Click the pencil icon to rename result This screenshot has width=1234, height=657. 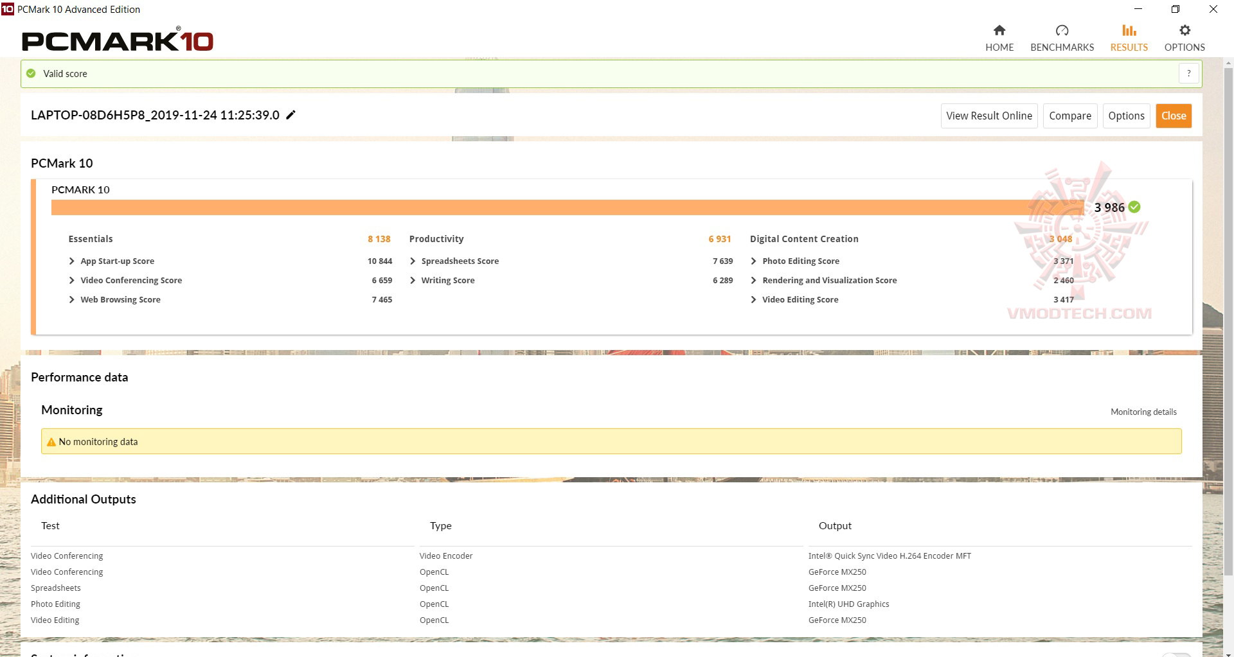pyautogui.click(x=291, y=115)
